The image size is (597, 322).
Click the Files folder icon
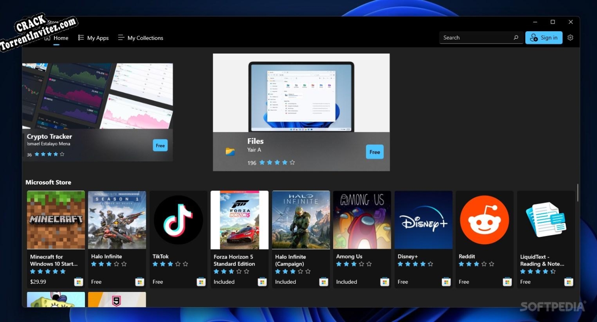(231, 152)
